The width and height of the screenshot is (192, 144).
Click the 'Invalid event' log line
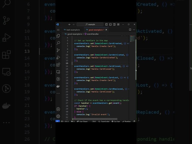(x=93, y=115)
